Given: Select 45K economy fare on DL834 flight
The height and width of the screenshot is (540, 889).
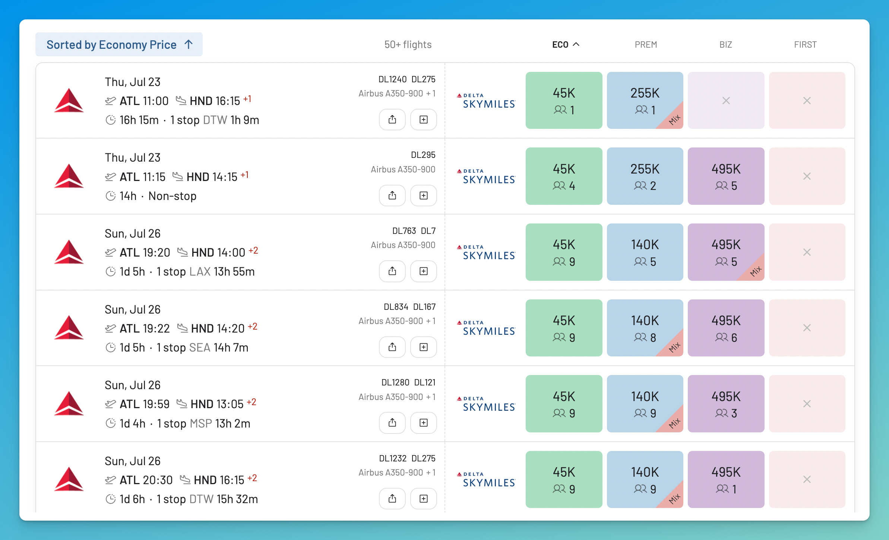Looking at the screenshot, I should (x=564, y=328).
